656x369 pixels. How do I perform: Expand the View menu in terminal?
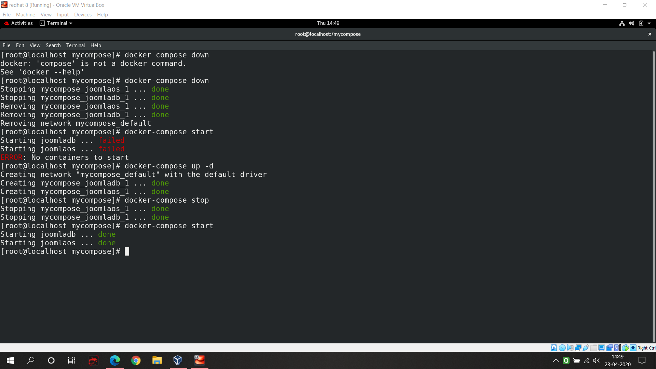click(x=34, y=45)
